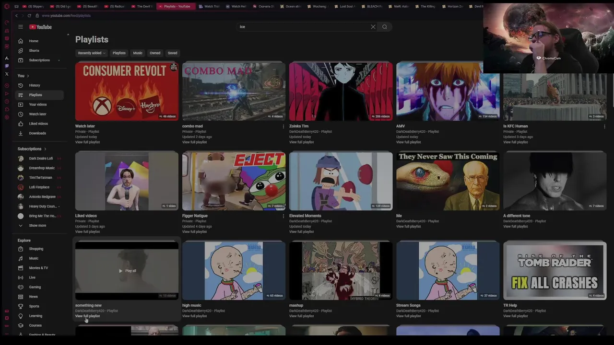Viewport: 614px width, 345px height.
Task: Click the magnifier search button
Action: tap(385, 27)
